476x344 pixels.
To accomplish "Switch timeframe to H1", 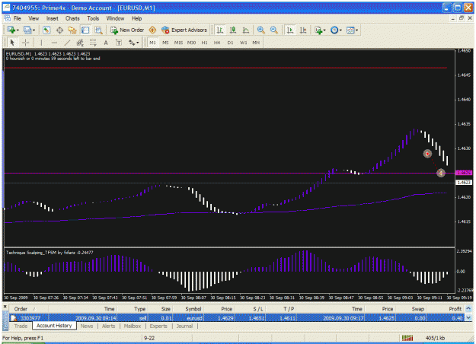I will pyautogui.click(x=204, y=43).
